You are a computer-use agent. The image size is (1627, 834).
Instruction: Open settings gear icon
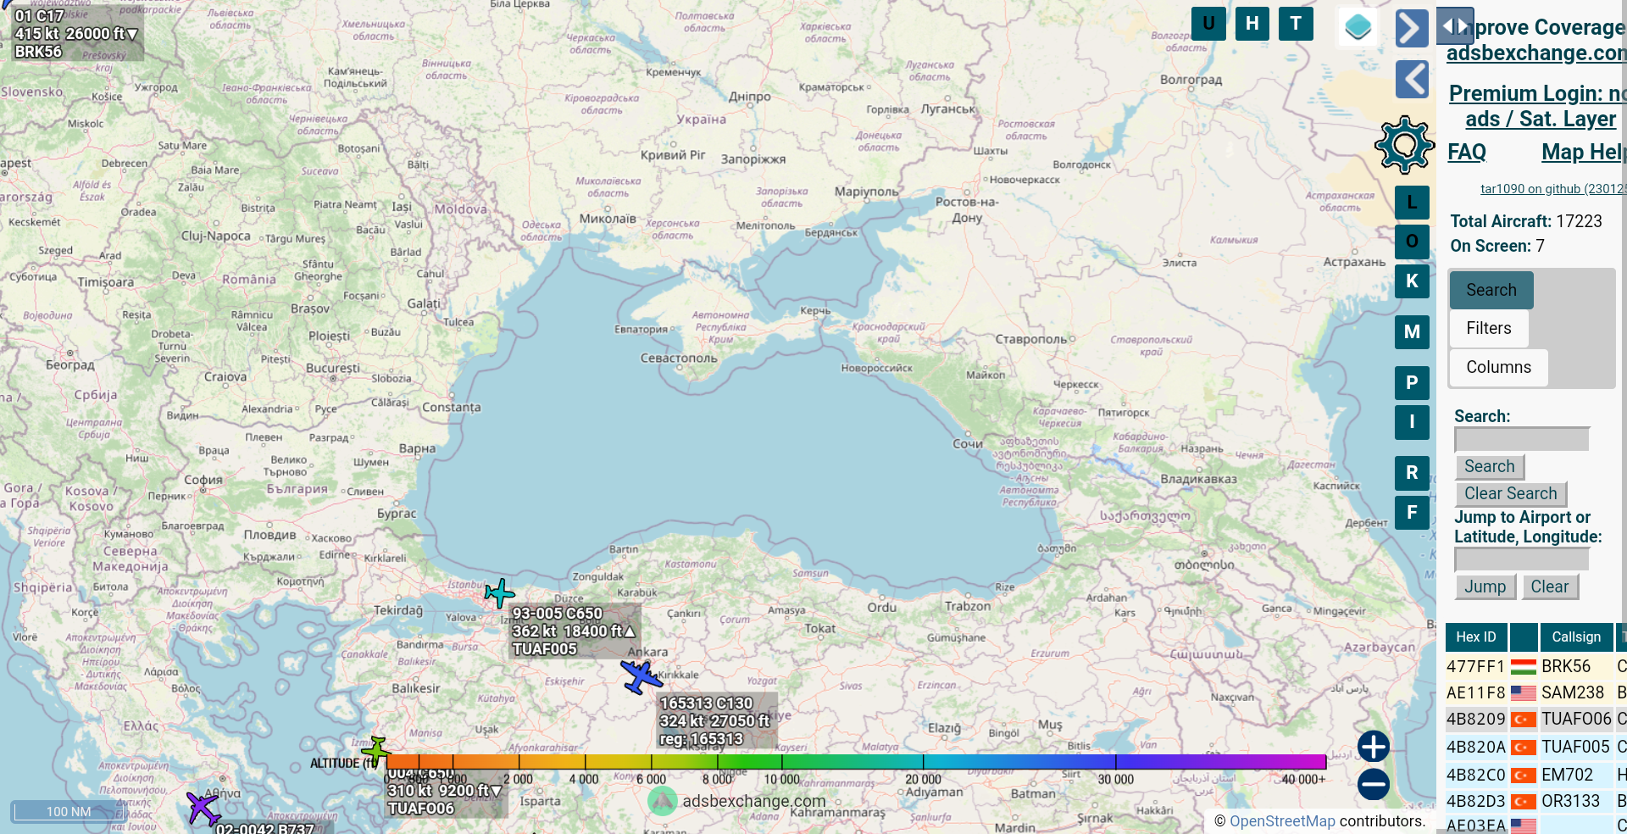point(1404,145)
